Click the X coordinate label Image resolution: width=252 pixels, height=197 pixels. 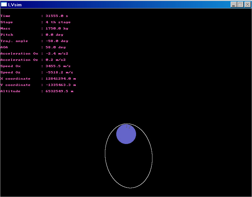coord(15,79)
